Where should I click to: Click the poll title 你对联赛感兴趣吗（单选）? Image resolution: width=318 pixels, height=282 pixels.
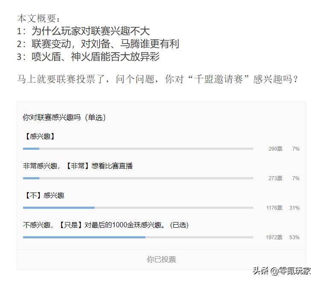(x=64, y=118)
